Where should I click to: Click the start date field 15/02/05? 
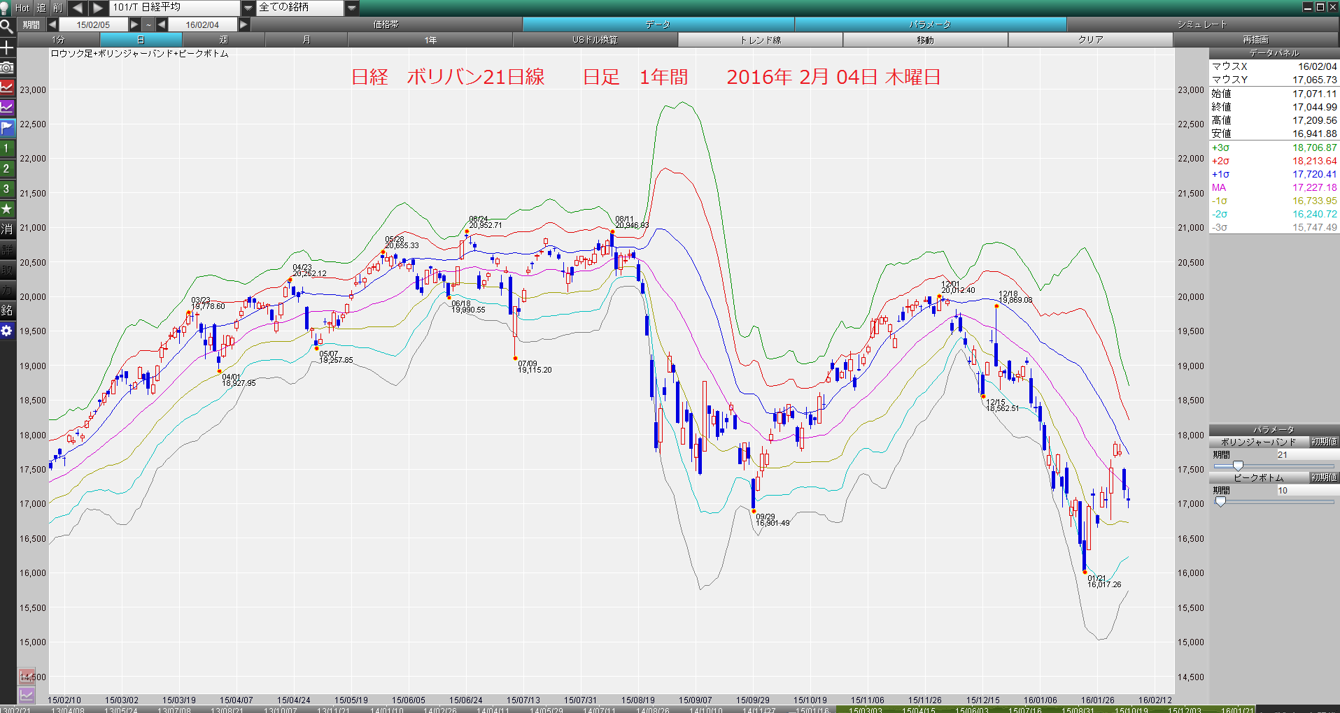pos(93,24)
